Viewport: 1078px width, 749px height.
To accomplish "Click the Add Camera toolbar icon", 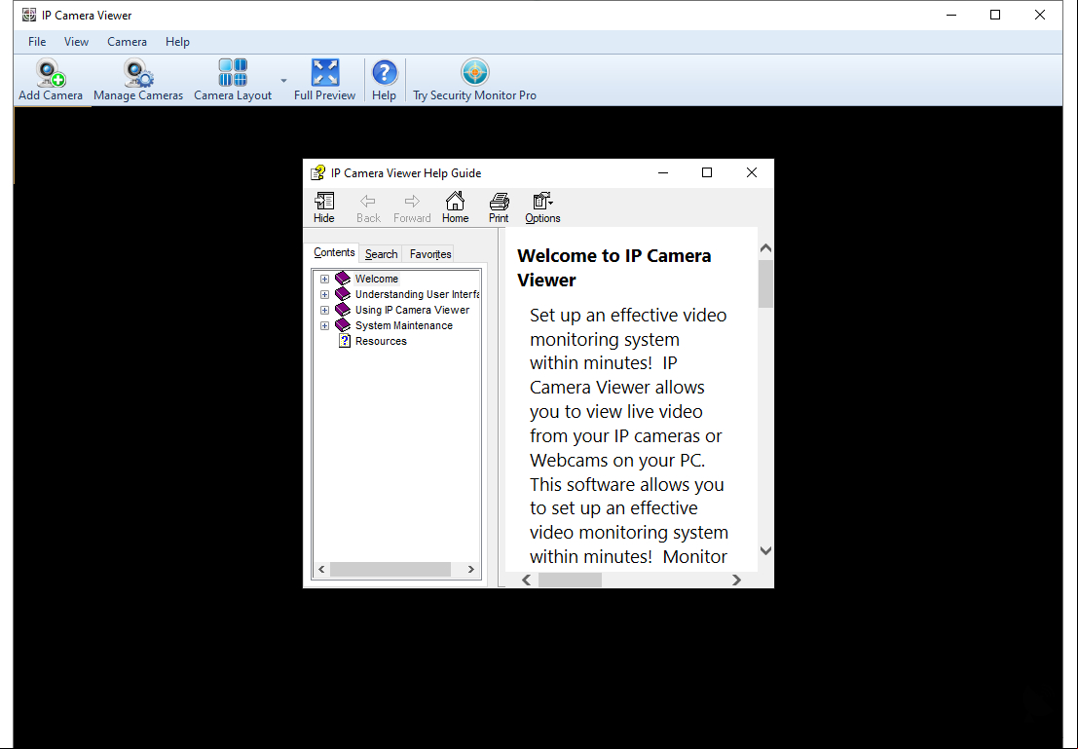I will (x=51, y=73).
